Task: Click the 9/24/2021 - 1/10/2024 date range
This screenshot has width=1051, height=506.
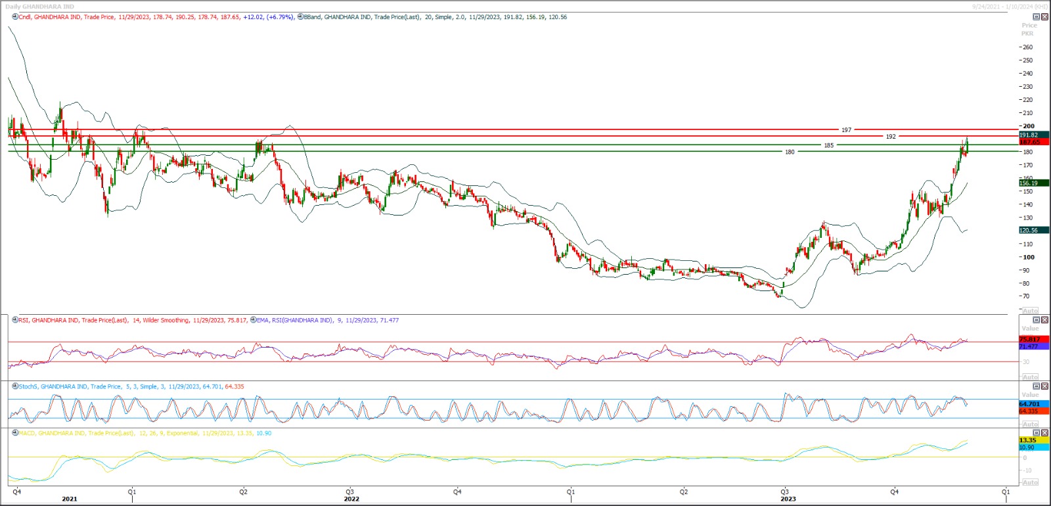Action: coord(1010,7)
